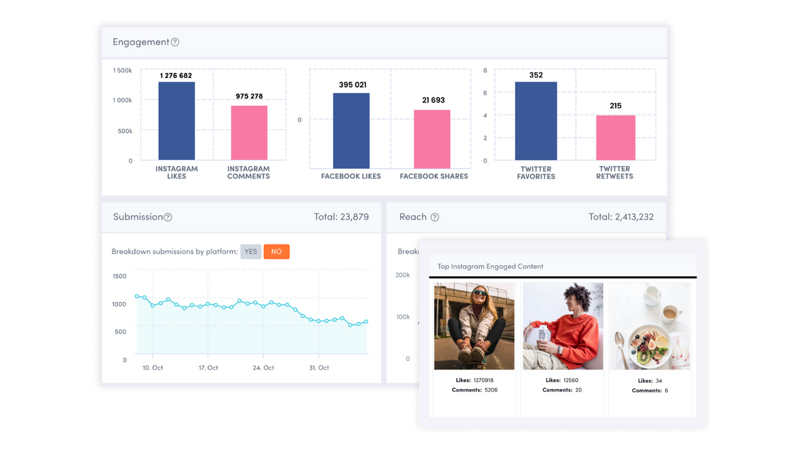Set submissions breakdown toggle to NO

(x=276, y=252)
